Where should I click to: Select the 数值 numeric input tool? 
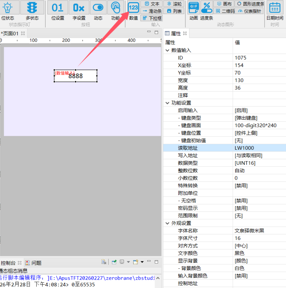133,10
